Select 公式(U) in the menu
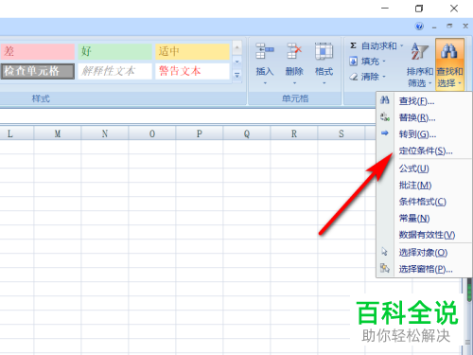The width and height of the screenshot is (473, 355). pos(424,169)
